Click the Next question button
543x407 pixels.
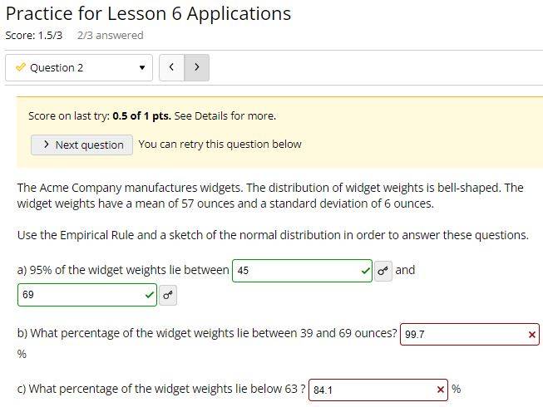tap(82, 145)
